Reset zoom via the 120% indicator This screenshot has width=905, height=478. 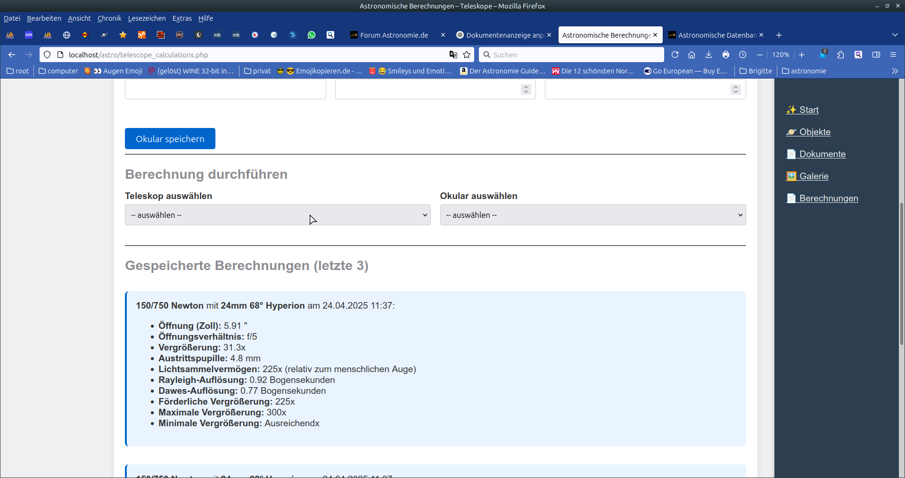click(x=781, y=55)
